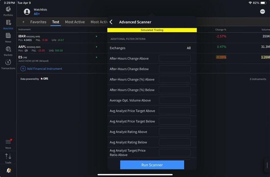The width and height of the screenshot is (270, 177).
Task: Expand the Watchlists All dropdown
Action: click(36, 14)
